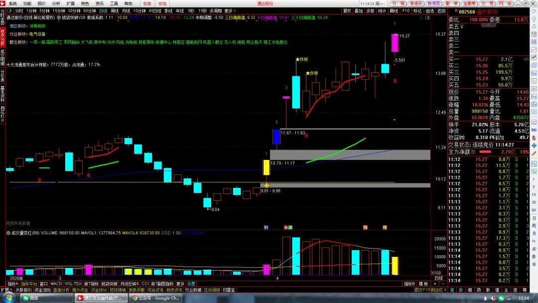Open the 叠加 toolbar option
This screenshot has width=538, height=303.
click(359, 11)
